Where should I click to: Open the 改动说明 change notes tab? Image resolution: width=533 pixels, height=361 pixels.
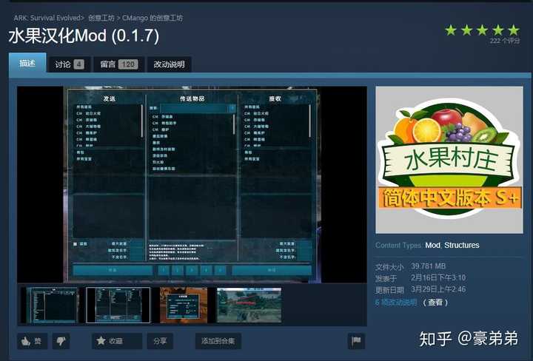[x=170, y=64]
